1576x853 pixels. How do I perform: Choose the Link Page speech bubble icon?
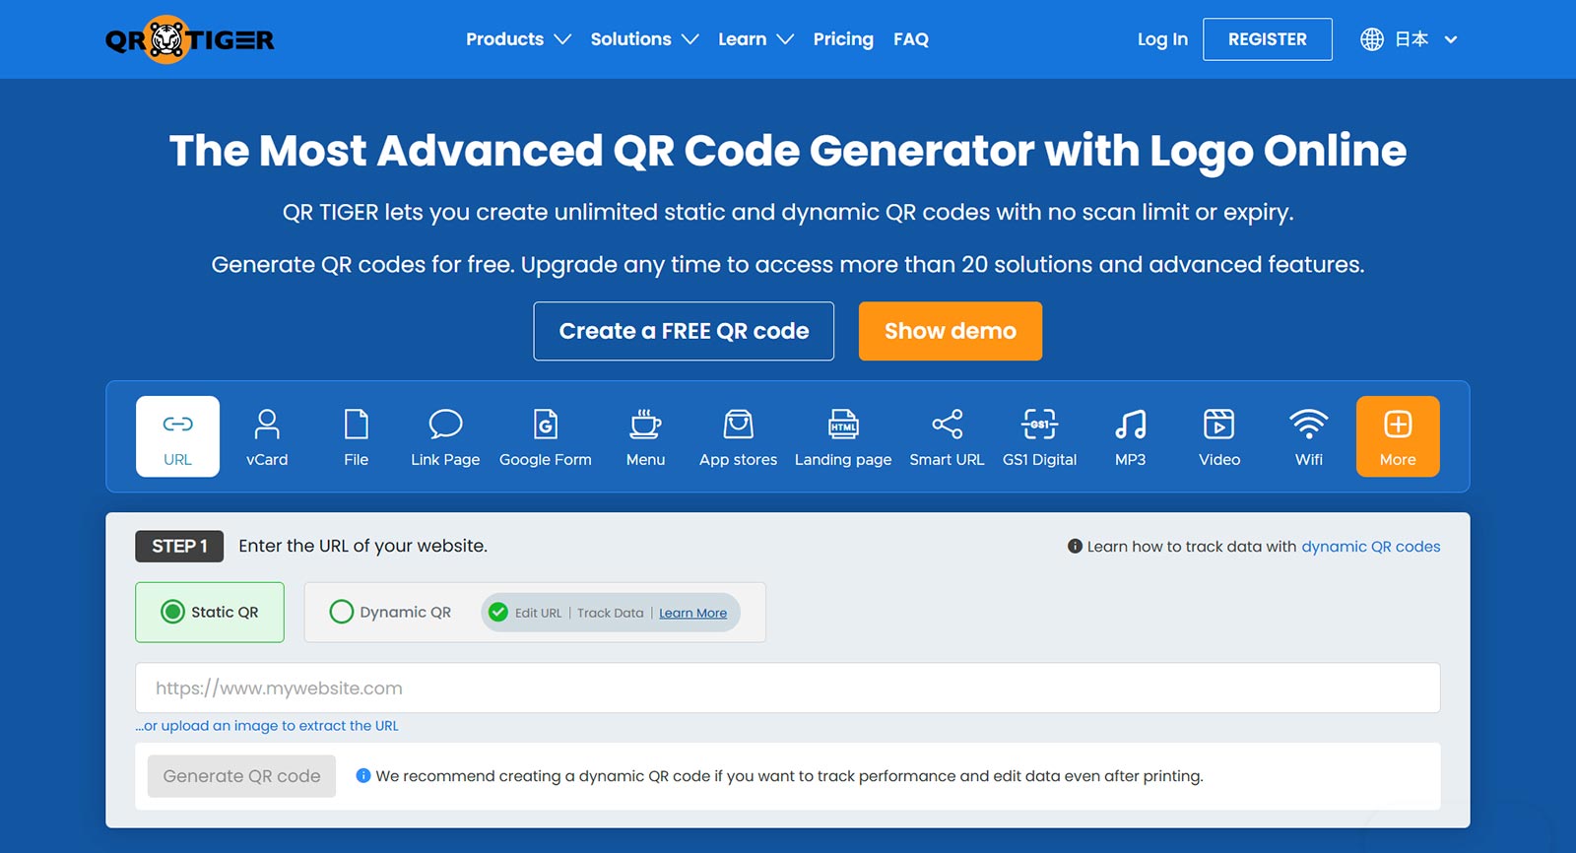(445, 425)
